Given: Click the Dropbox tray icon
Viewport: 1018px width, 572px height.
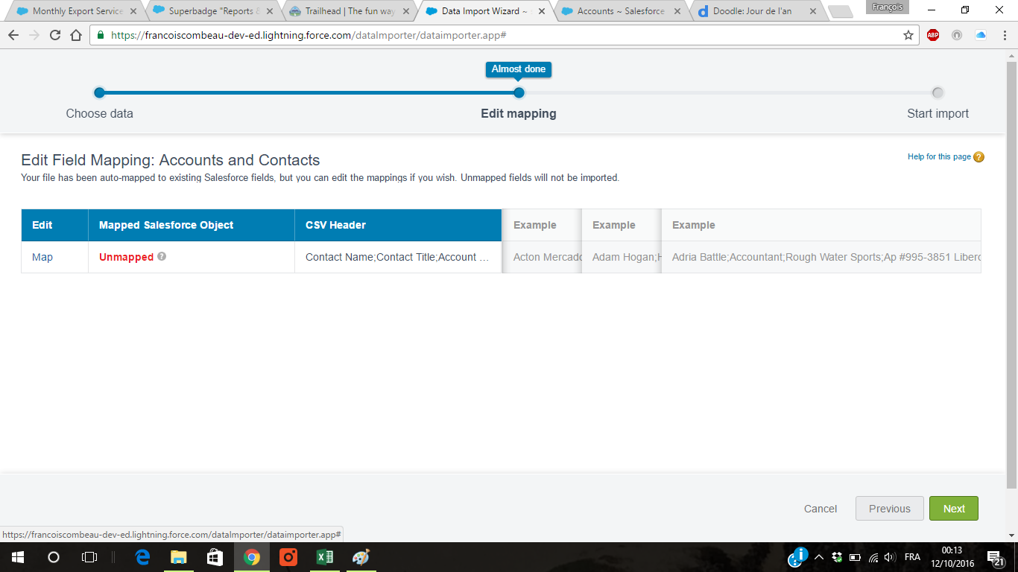Looking at the screenshot, I should [837, 557].
